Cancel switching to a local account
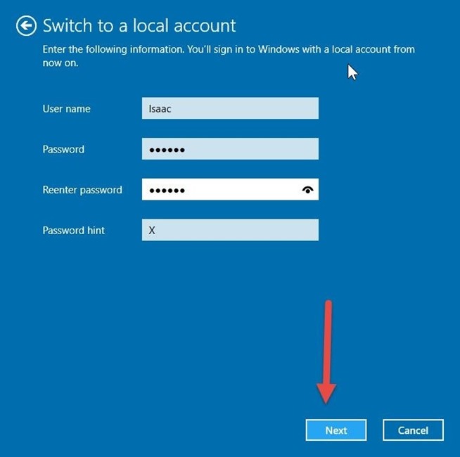The width and height of the screenshot is (460, 457). (x=413, y=430)
